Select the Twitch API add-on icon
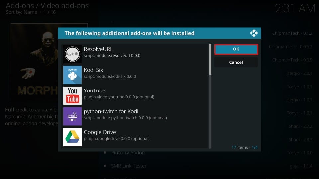The image size is (319, 179). click(72, 116)
